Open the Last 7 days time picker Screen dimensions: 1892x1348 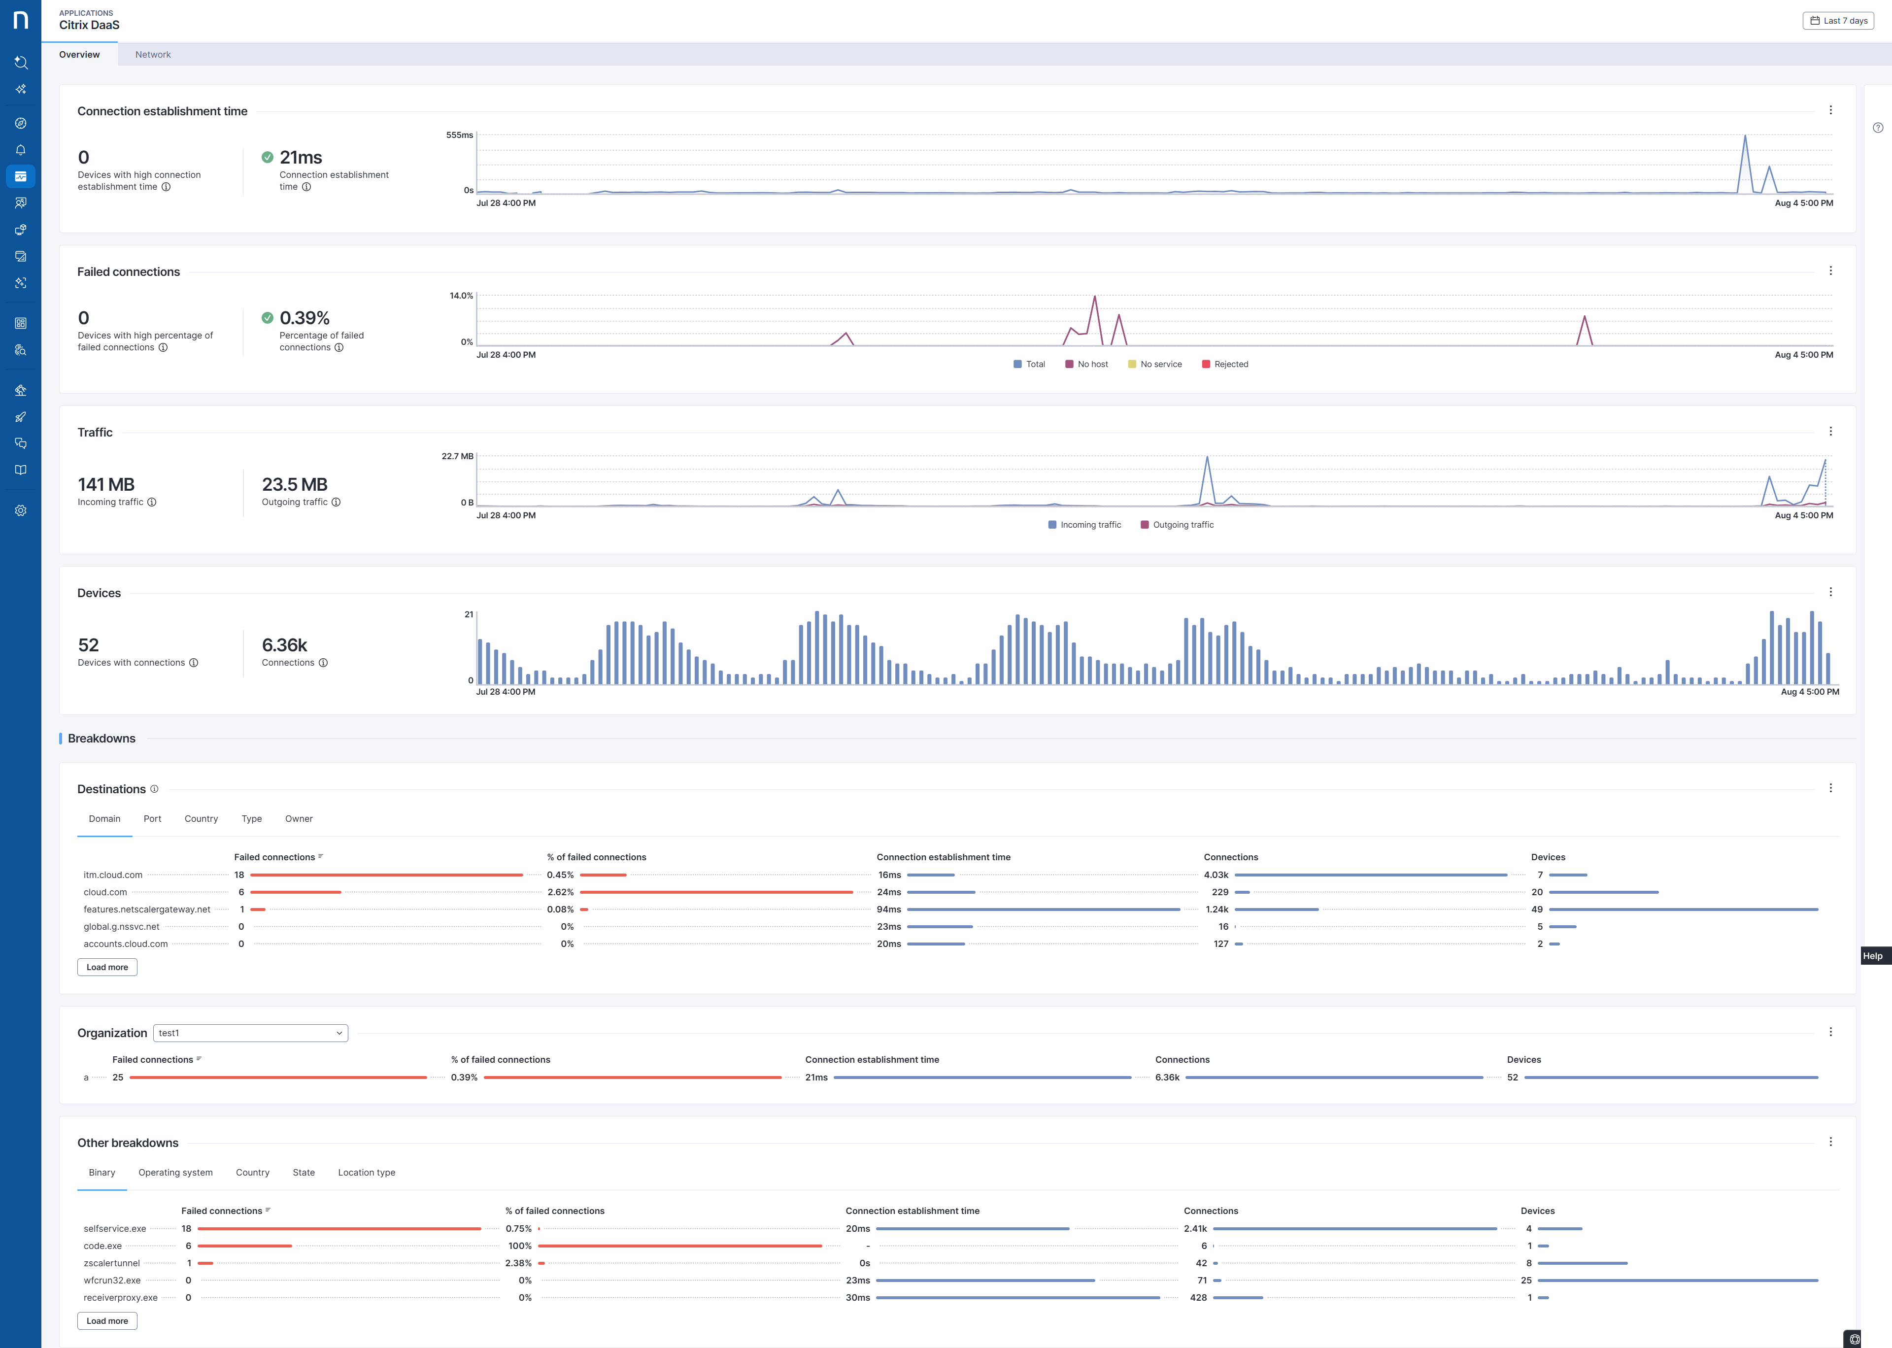1838,21
